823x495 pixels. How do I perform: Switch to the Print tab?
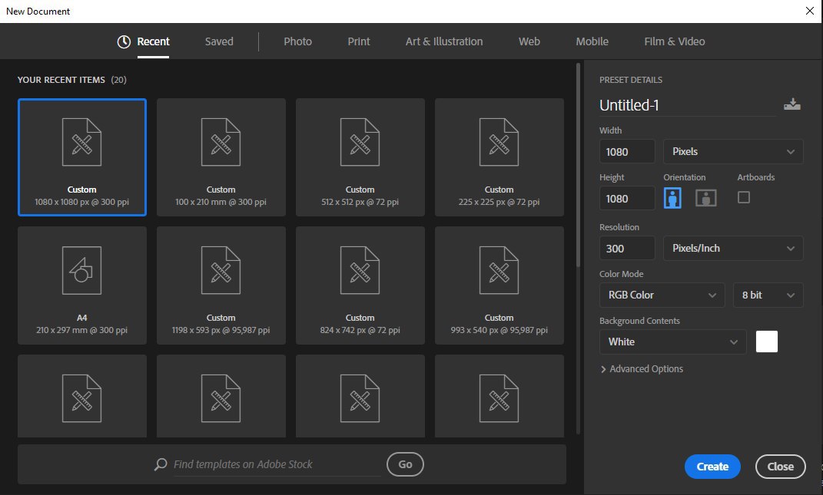pos(359,41)
